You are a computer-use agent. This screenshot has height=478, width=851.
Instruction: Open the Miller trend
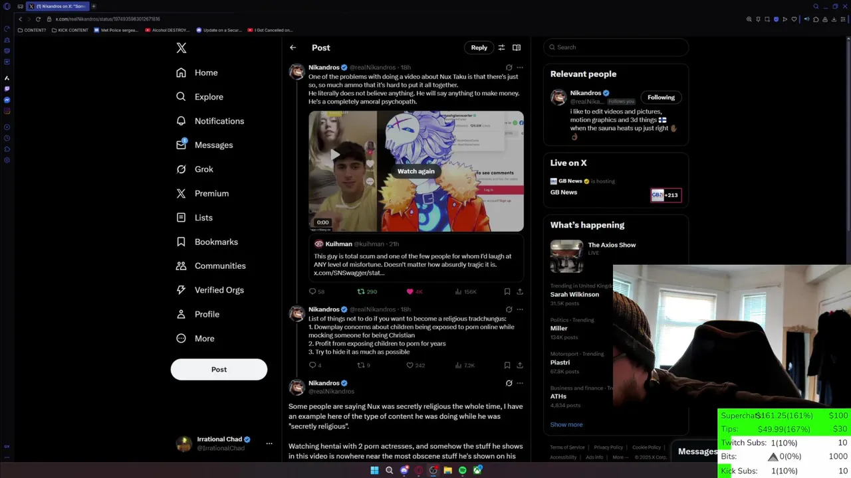tap(558, 328)
